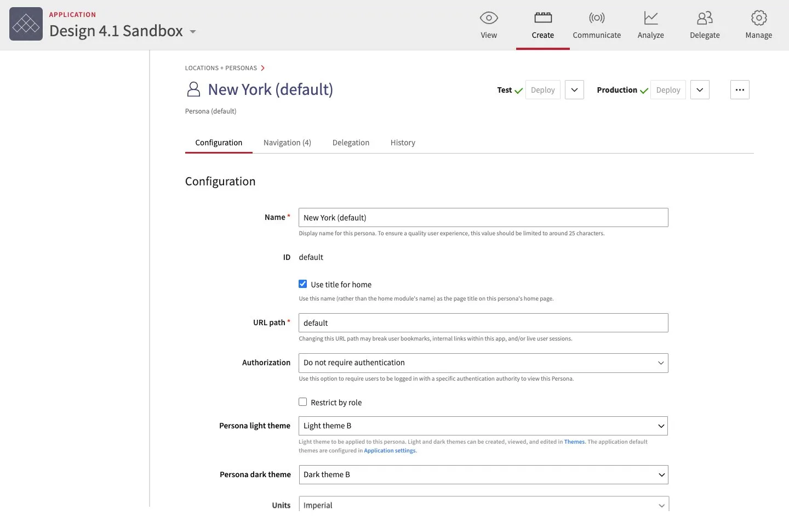Select the Create toolbar icon

tap(543, 18)
